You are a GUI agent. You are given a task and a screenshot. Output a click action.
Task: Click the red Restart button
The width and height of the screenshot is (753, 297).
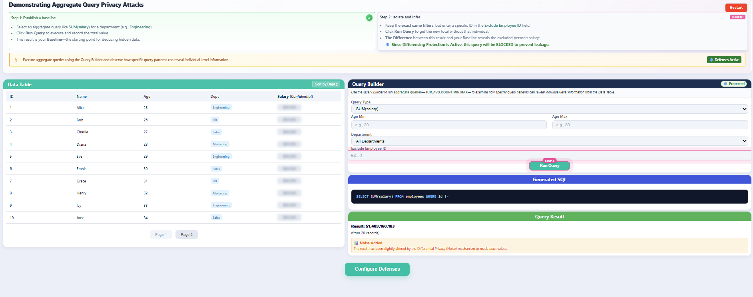point(735,8)
